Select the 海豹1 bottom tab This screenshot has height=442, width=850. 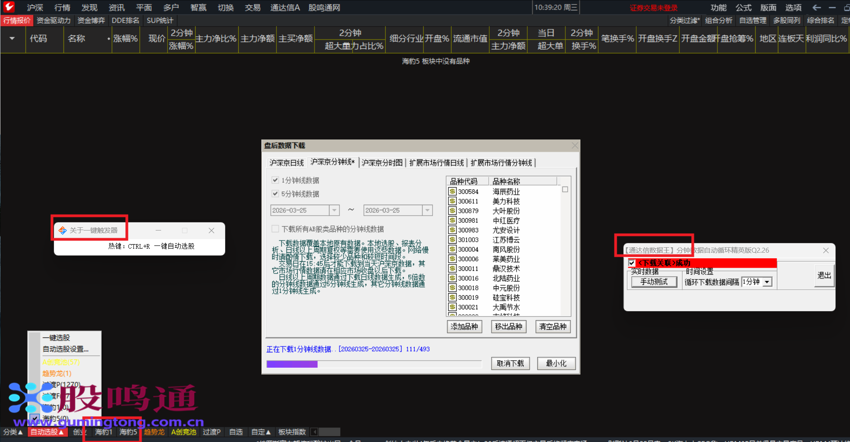[103, 432]
